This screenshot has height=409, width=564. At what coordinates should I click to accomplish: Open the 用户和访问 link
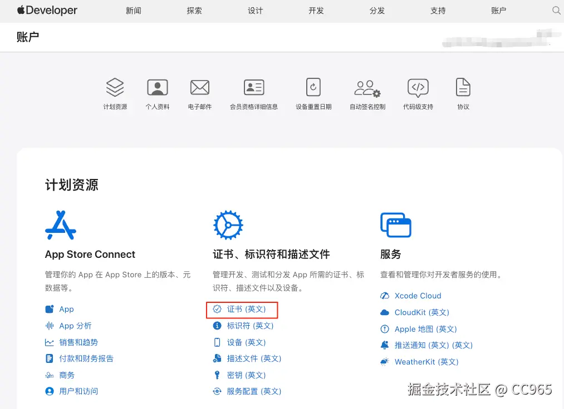79,391
